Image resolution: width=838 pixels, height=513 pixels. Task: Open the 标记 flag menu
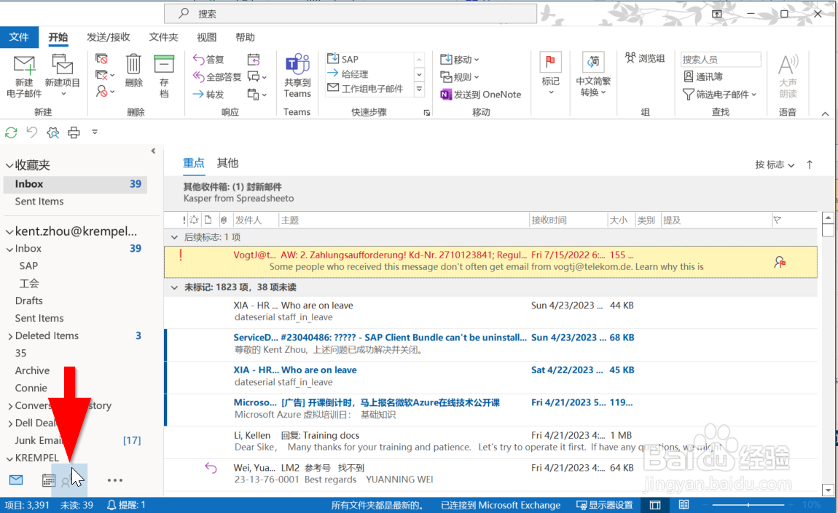pos(550,75)
